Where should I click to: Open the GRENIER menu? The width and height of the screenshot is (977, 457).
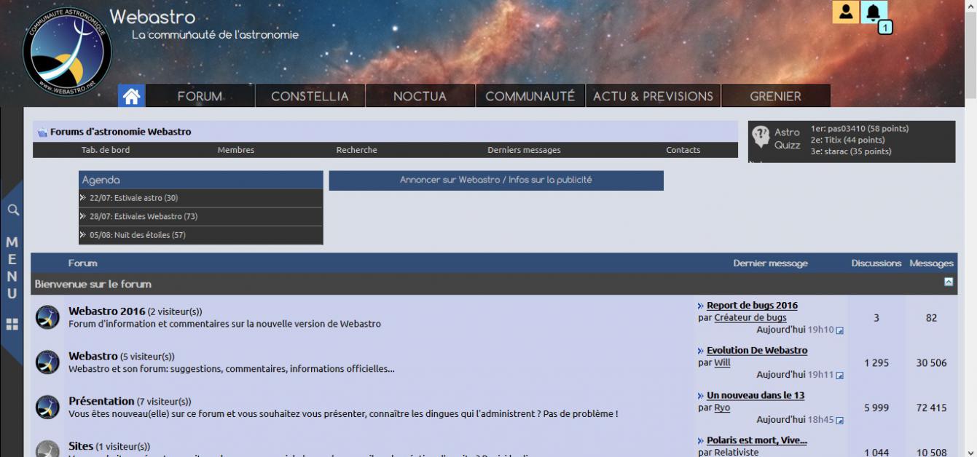tap(775, 96)
